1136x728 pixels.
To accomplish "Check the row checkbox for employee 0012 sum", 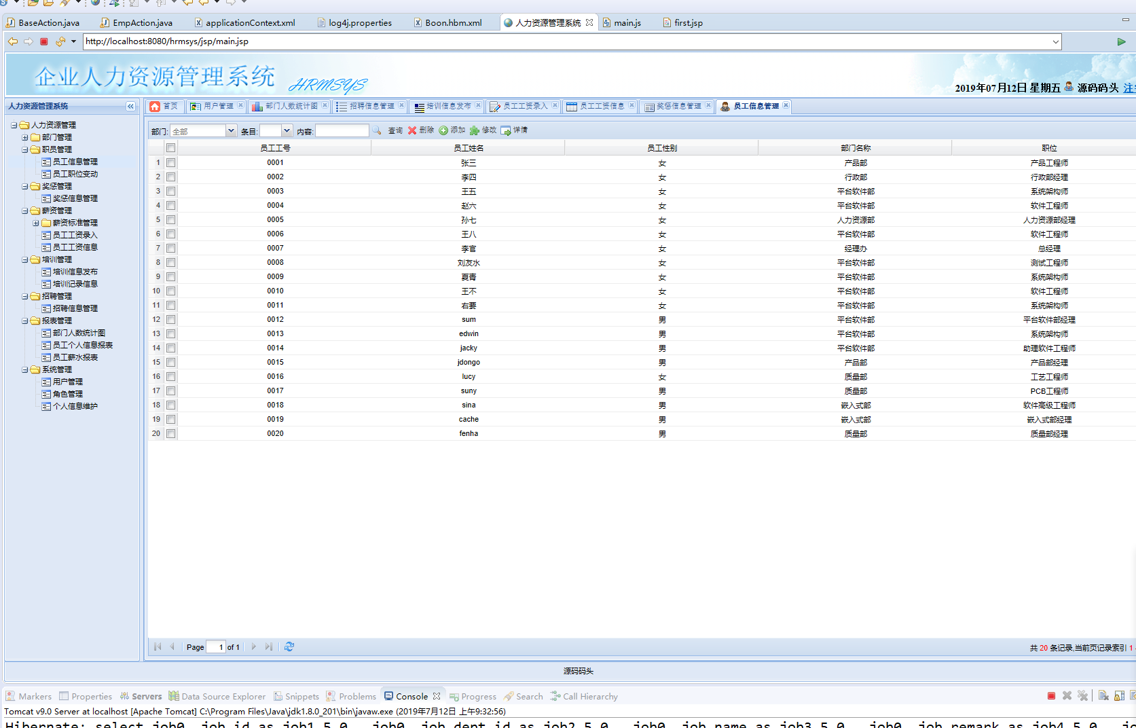I will 171,320.
